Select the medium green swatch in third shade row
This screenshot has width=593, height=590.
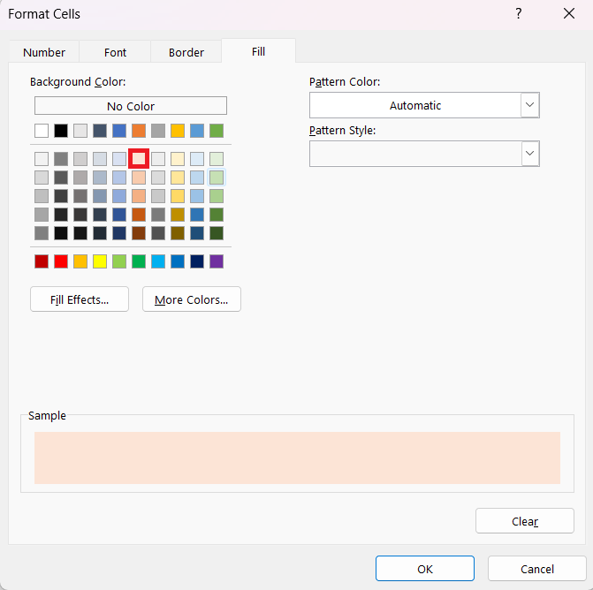(217, 196)
